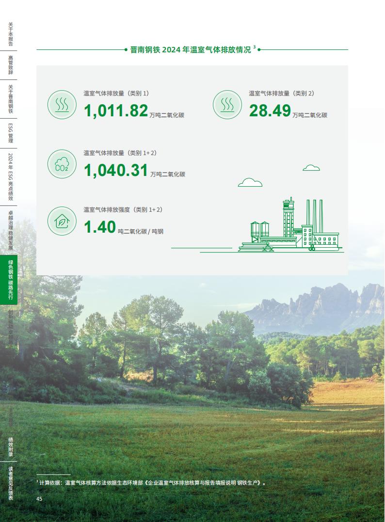Click the steam icon beside 类别 1 emissions
The width and height of the screenshot is (385, 522).
[62, 105]
